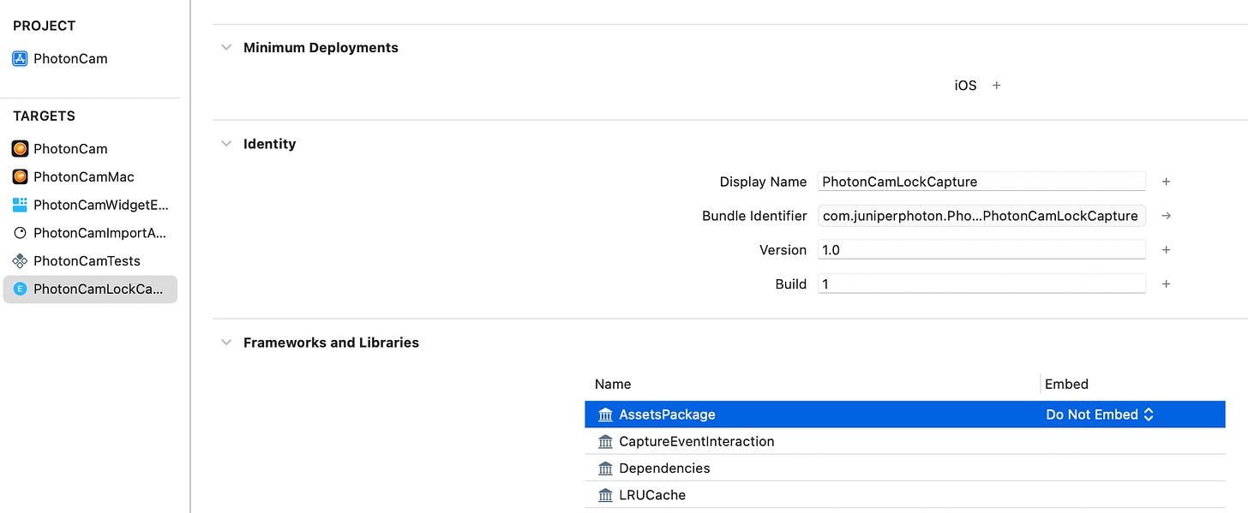Select the LRUCache library row

[905, 495]
